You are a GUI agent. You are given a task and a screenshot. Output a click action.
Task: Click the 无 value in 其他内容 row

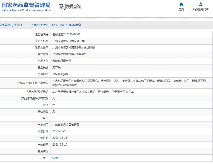[x=54, y=112]
